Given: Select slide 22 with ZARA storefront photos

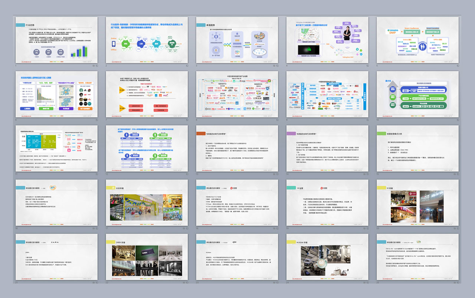Looking at the screenshot, I should 147,257.
